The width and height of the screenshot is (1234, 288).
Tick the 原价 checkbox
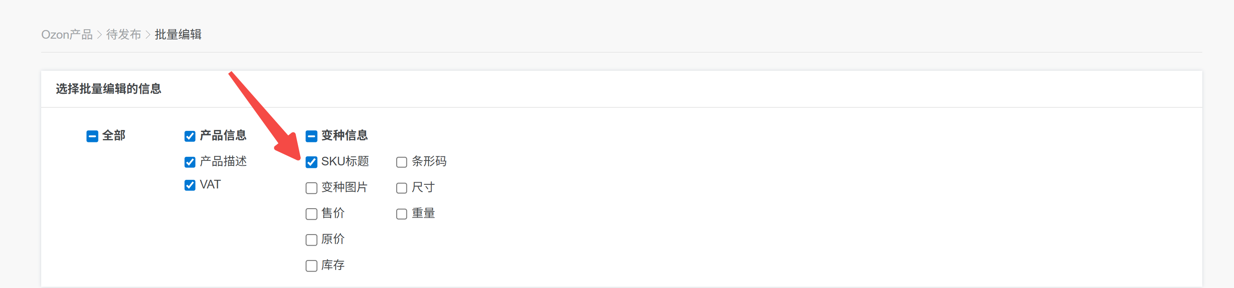(x=311, y=240)
